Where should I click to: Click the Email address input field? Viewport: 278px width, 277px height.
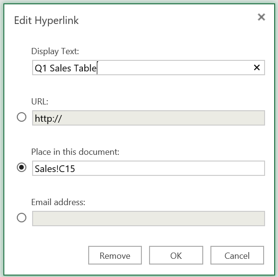coord(149,219)
